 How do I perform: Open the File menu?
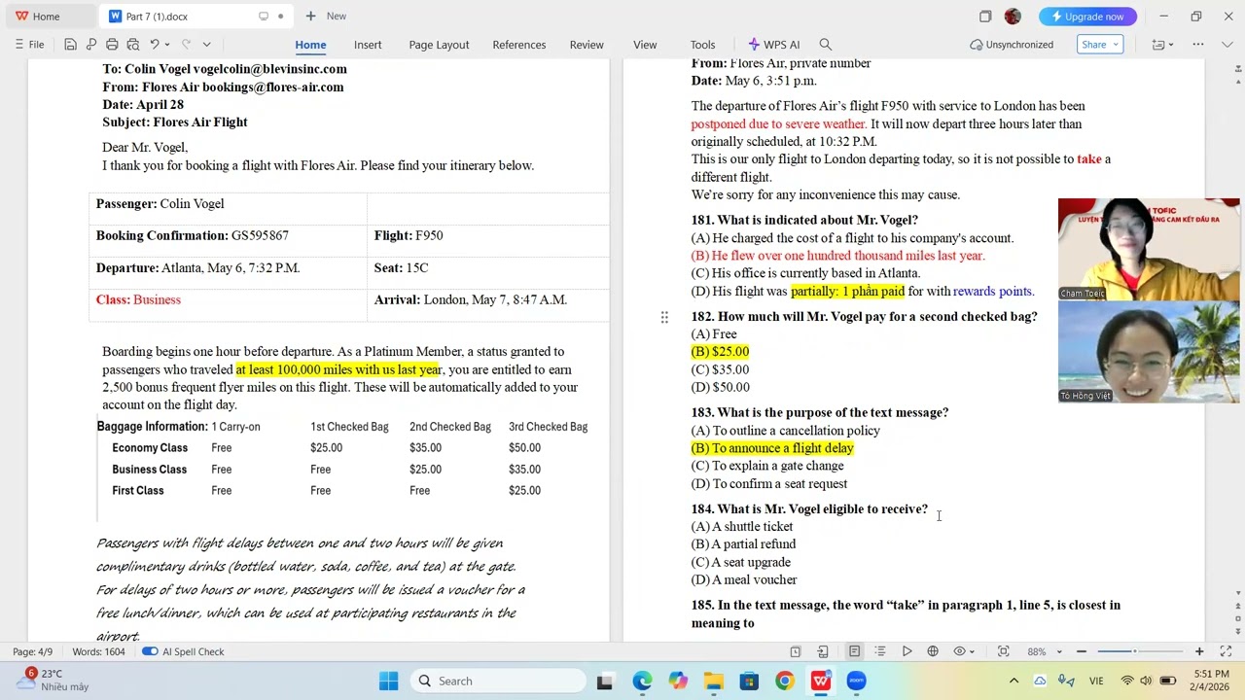pos(29,45)
